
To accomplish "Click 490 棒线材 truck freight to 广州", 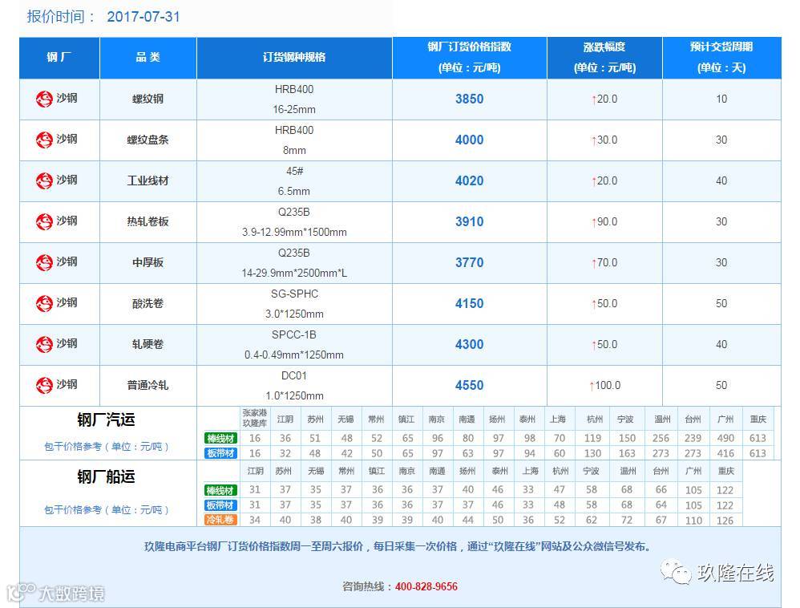I will click(x=725, y=438).
